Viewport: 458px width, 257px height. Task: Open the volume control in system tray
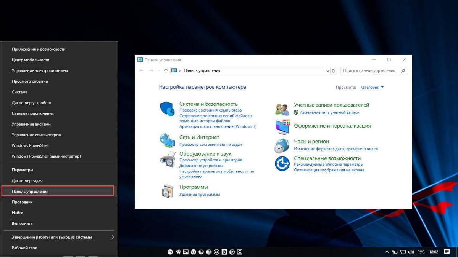pos(411,252)
